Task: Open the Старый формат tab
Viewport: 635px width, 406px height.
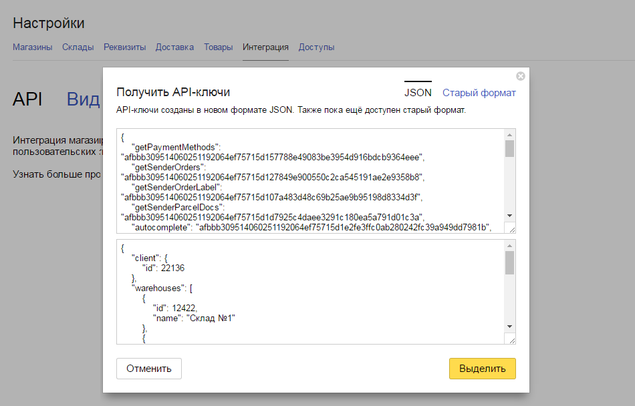Action: point(479,93)
